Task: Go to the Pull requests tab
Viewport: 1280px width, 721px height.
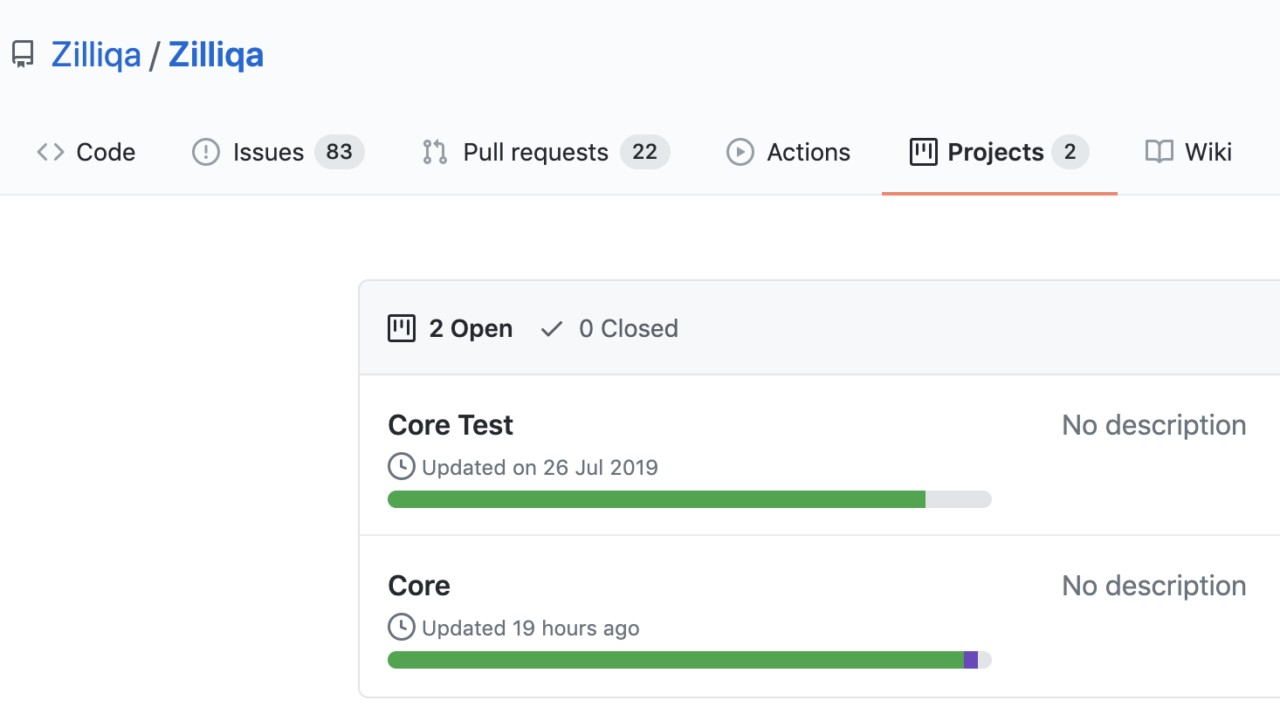Action: 545,152
